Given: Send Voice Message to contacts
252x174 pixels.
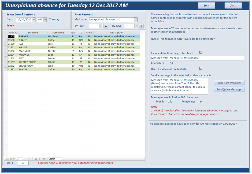Looking at the screenshot, I should point(229,89).
